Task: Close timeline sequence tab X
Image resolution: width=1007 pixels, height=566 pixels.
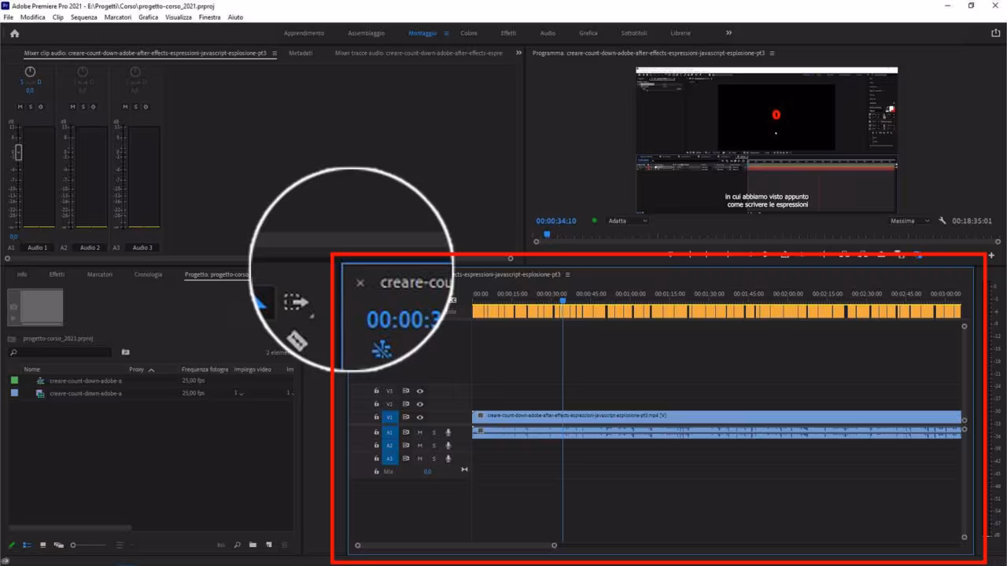Action: tap(360, 283)
